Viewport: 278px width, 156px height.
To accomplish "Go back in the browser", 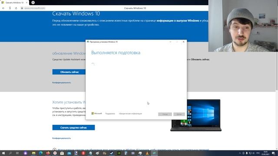I will (3, 8).
